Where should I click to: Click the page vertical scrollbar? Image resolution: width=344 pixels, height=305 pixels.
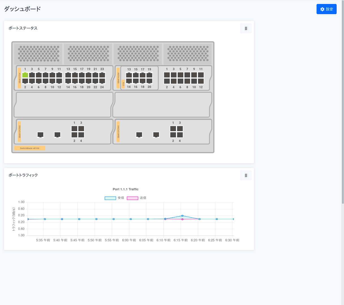[343, 113]
